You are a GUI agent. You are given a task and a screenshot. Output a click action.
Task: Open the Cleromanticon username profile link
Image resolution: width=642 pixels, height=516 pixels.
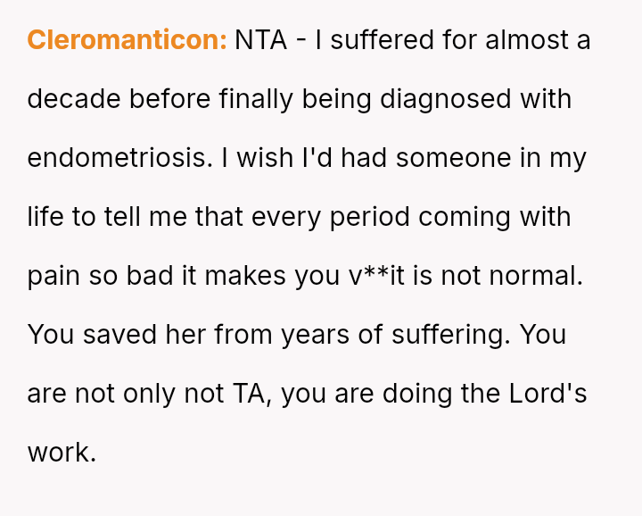[127, 40]
